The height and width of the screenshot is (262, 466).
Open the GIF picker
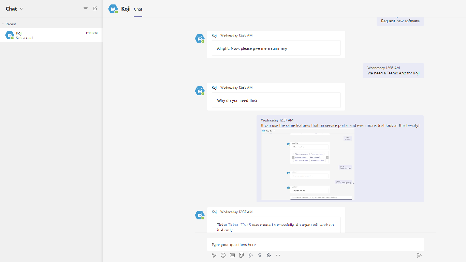pyautogui.click(x=232, y=255)
